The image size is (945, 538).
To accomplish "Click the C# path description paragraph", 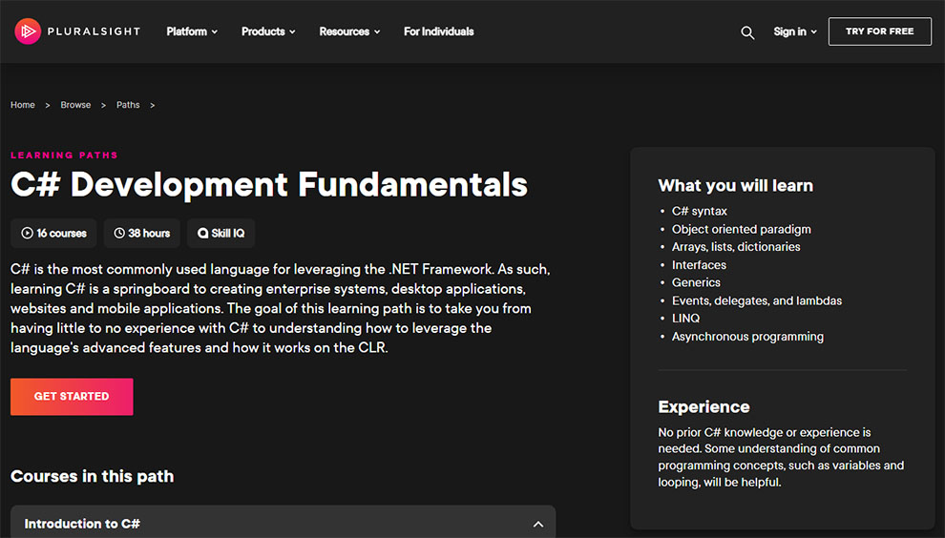I will [x=281, y=308].
